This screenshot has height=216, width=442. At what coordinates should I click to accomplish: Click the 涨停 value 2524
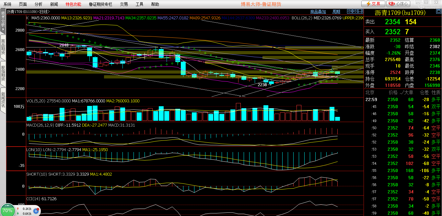coord(395,72)
